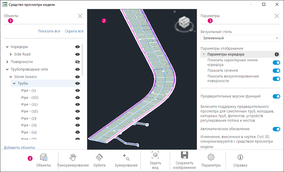
Task: Hide Pipe - (2) with eye icon
Action: tap(78, 118)
